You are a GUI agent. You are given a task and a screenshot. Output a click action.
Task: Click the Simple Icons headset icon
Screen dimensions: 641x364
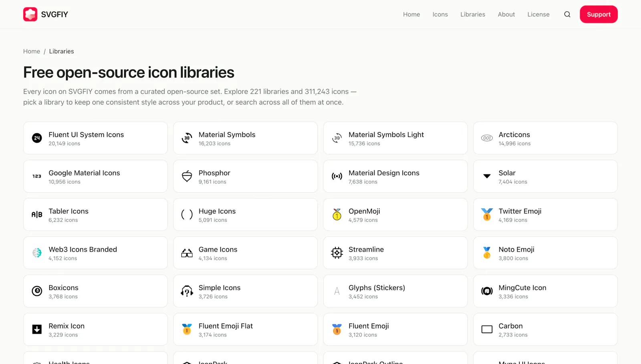(x=187, y=291)
